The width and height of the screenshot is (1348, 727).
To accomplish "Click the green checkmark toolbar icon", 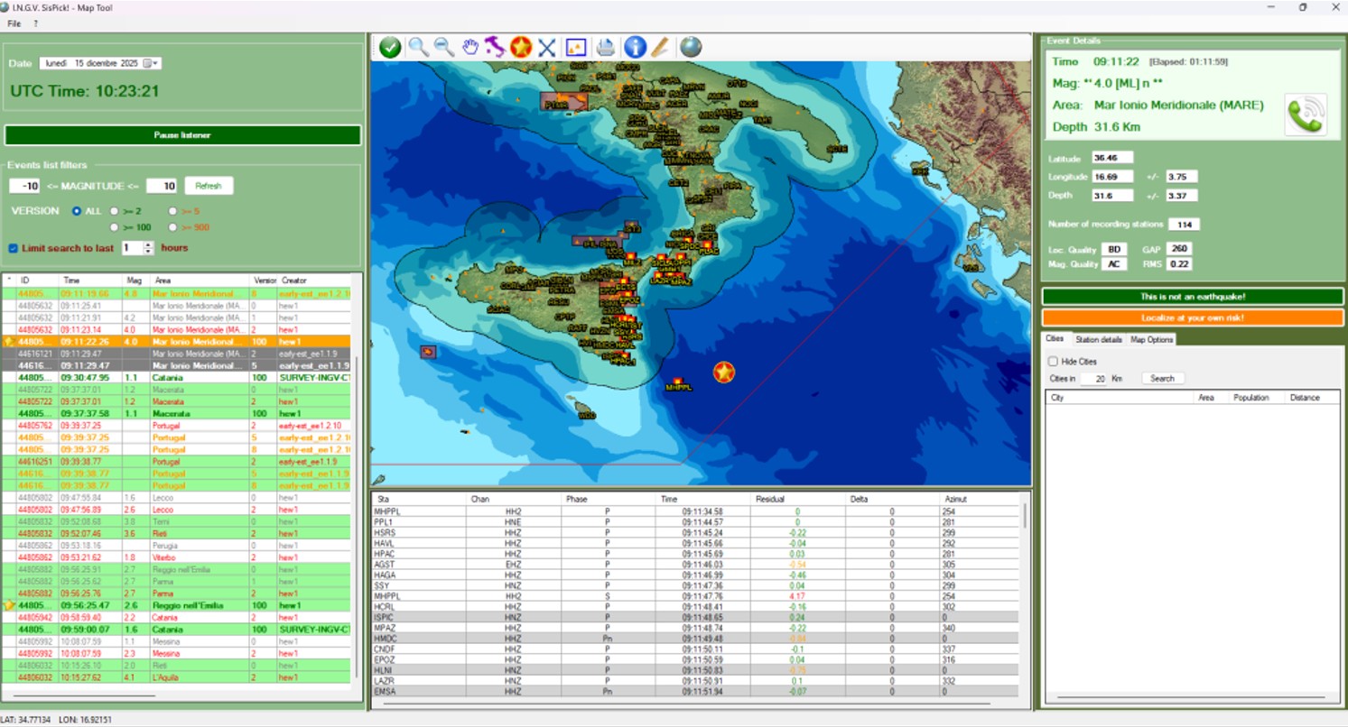I will click(x=390, y=48).
